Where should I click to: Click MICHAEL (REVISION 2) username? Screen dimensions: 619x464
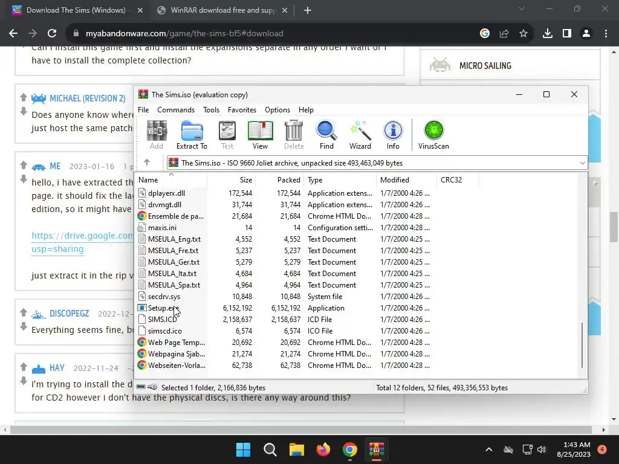87,98
